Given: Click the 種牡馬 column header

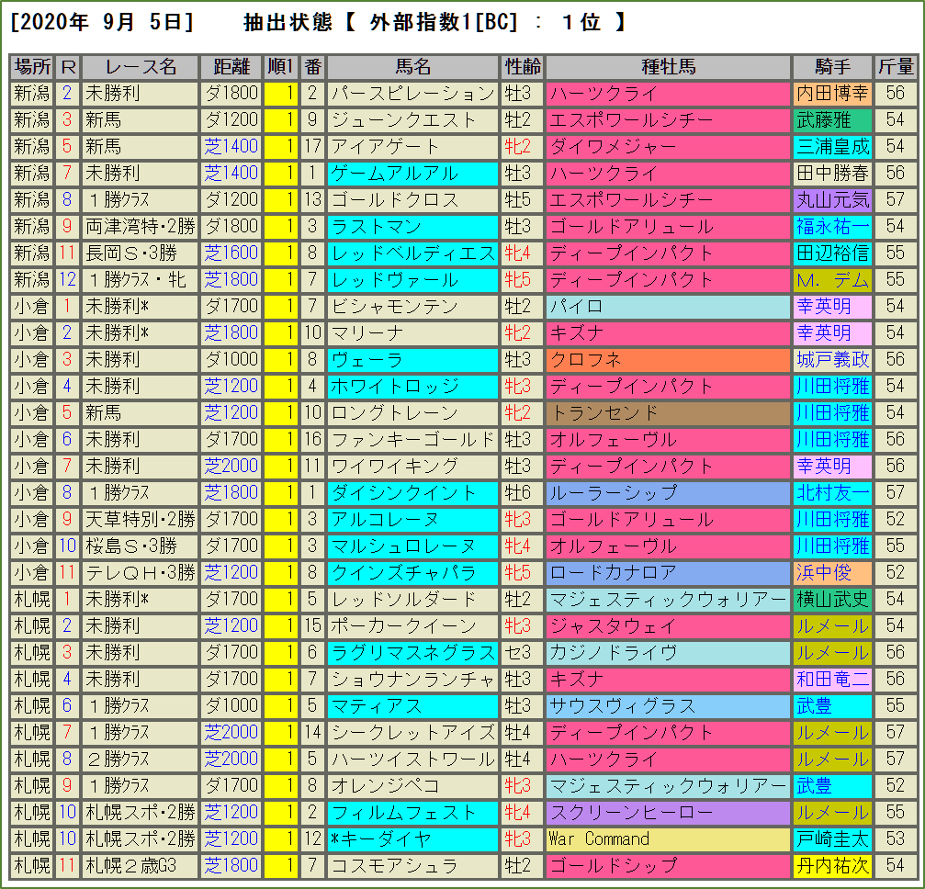Looking at the screenshot, I should point(668,67).
